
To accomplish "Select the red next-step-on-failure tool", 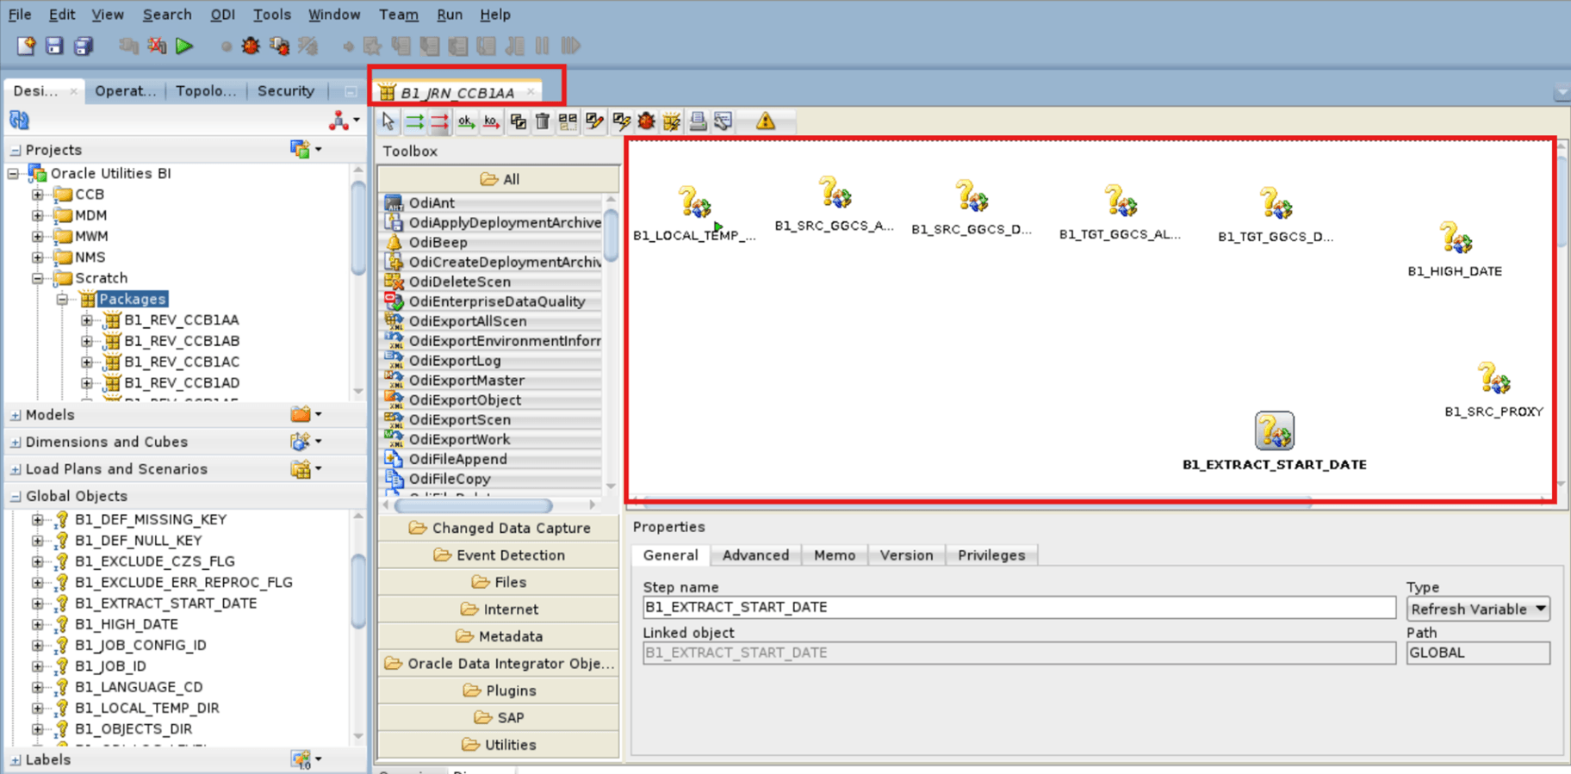I will [x=439, y=121].
